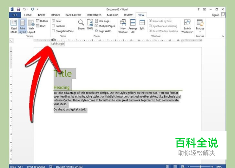Choose Multiple Pages zoom

(x=105, y=26)
